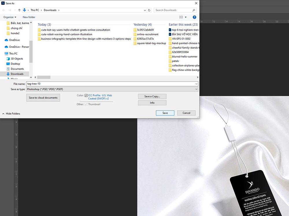Open Documents in the sidebar

coord(15,69)
